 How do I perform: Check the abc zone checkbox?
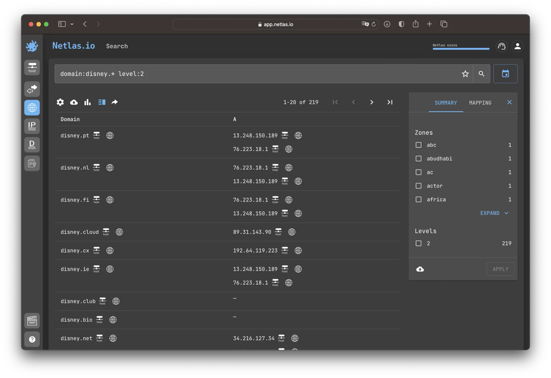[x=418, y=145]
